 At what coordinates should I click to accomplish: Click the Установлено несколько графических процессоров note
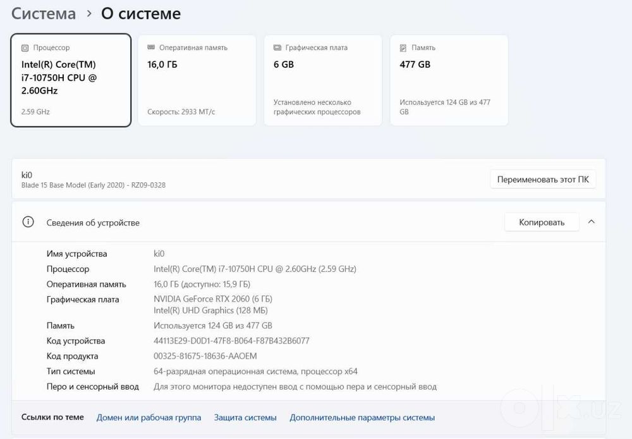click(x=317, y=107)
